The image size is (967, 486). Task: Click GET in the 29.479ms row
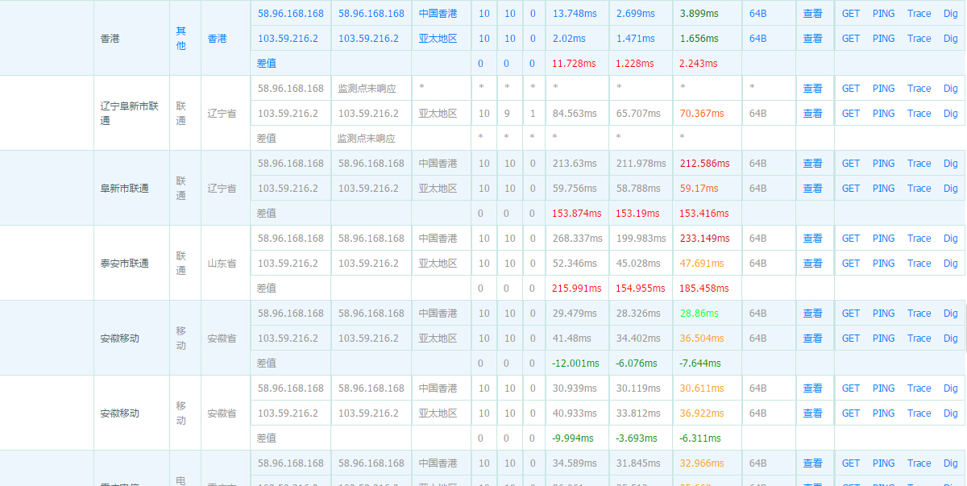(851, 314)
